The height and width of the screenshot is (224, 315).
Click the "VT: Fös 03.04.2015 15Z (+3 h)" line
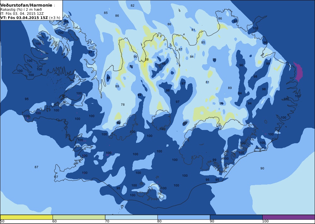(30, 17)
